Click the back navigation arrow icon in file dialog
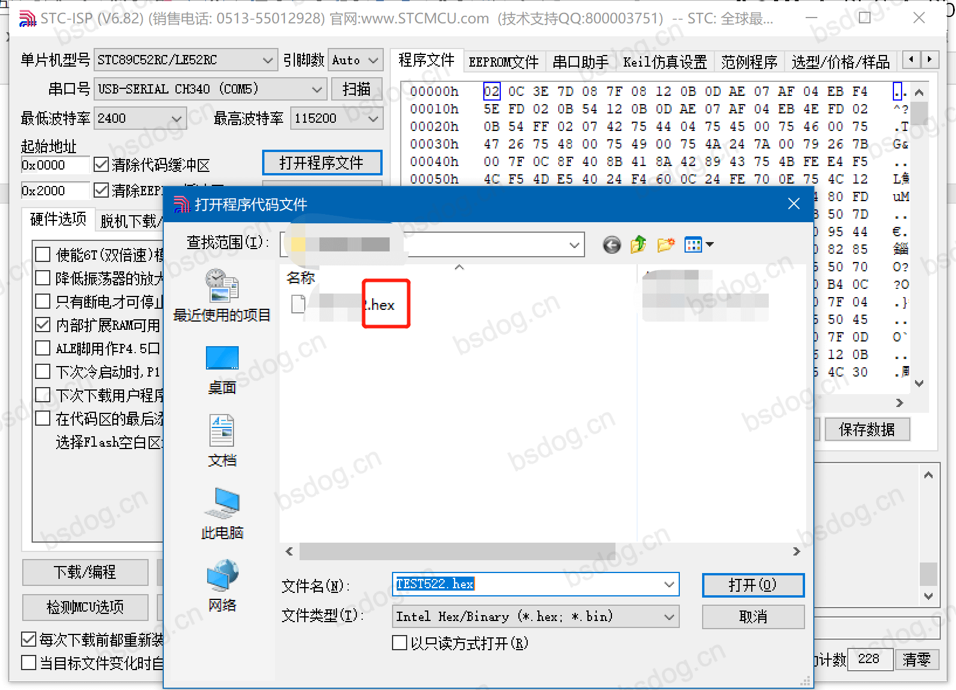Image resolution: width=956 pixels, height=690 pixels. (612, 245)
